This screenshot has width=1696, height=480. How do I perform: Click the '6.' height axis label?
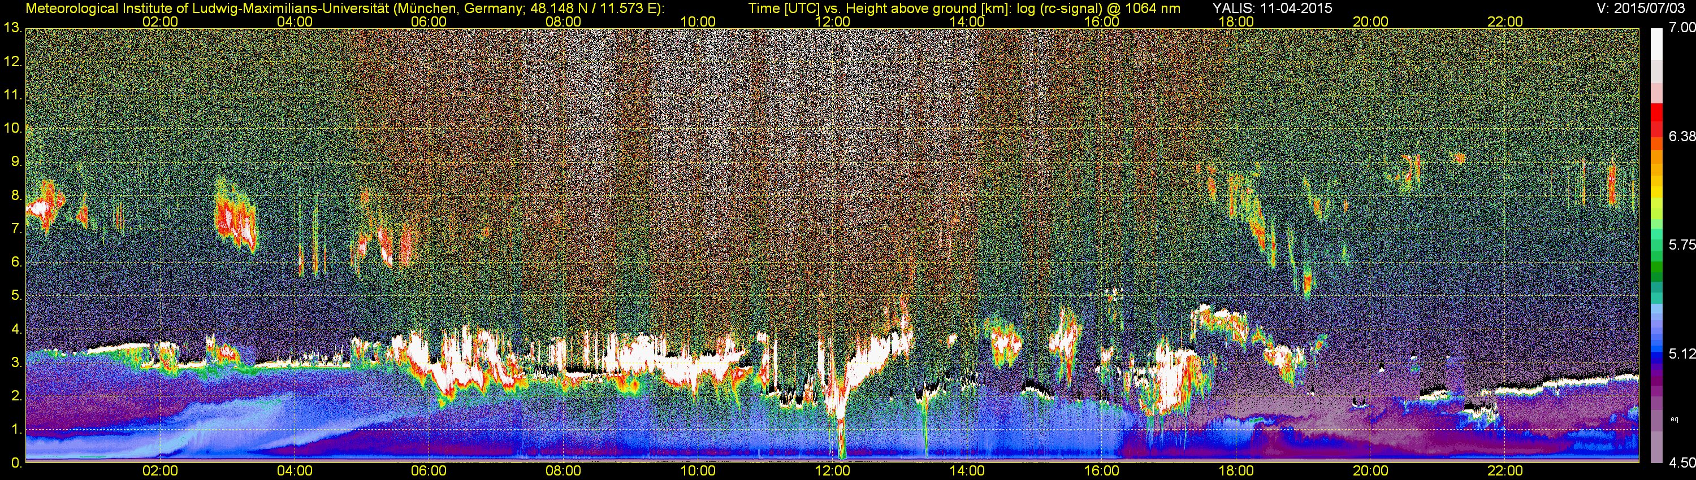coord(16,261)
